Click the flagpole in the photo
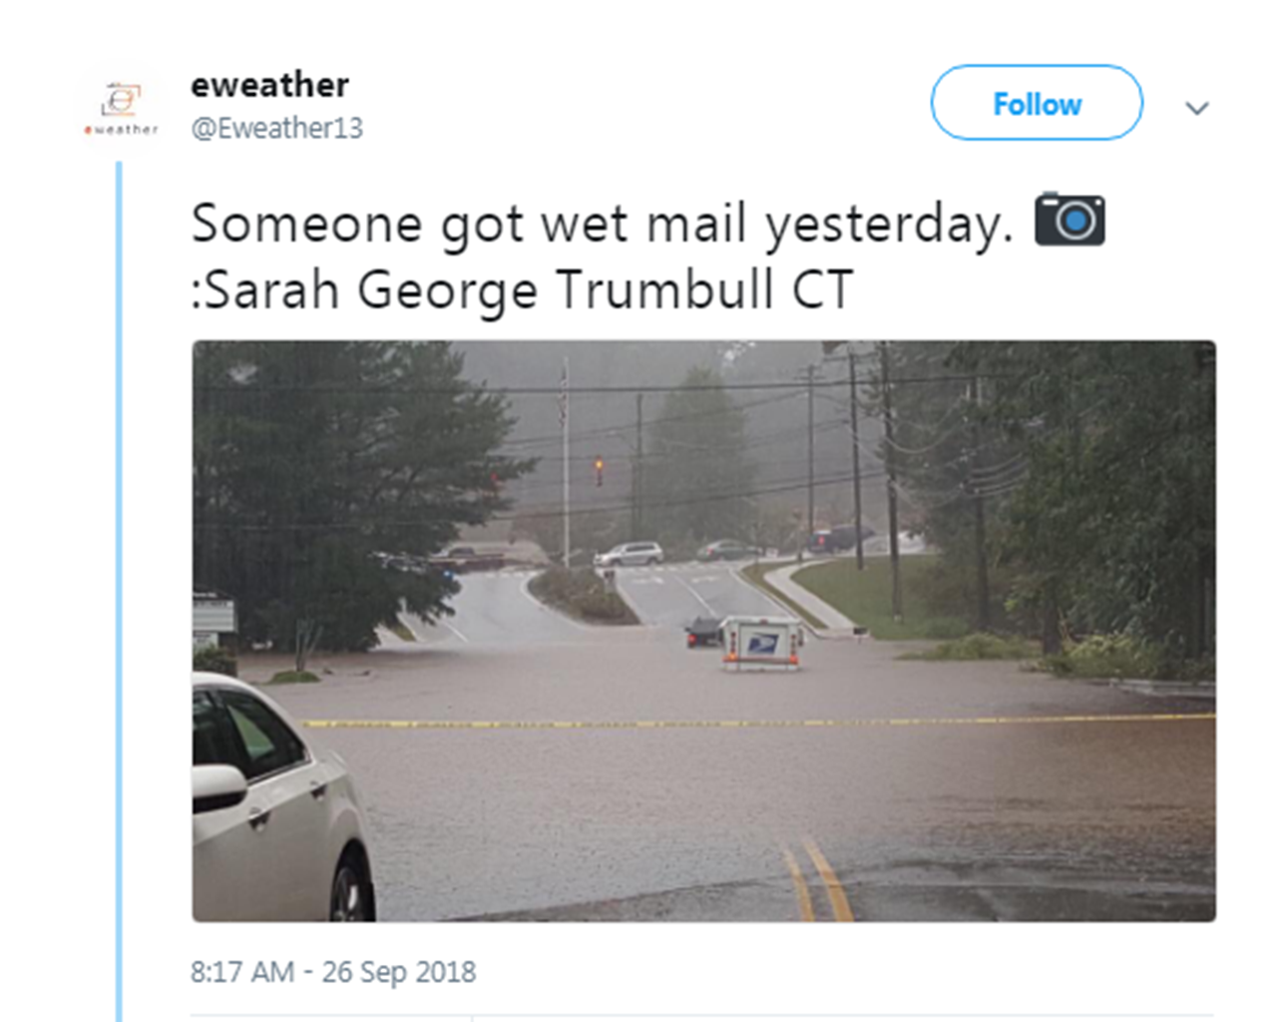Screen dimensions: 1281x1022 [x=565, y=461]
